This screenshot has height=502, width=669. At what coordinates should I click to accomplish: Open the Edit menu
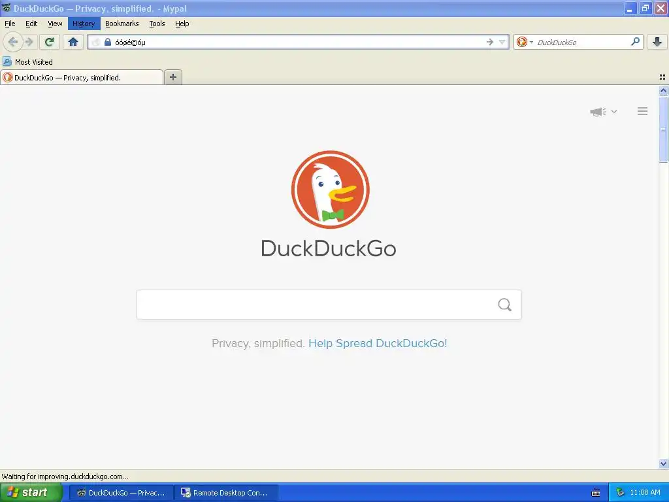pyautogui.click(x=31, y=24)
